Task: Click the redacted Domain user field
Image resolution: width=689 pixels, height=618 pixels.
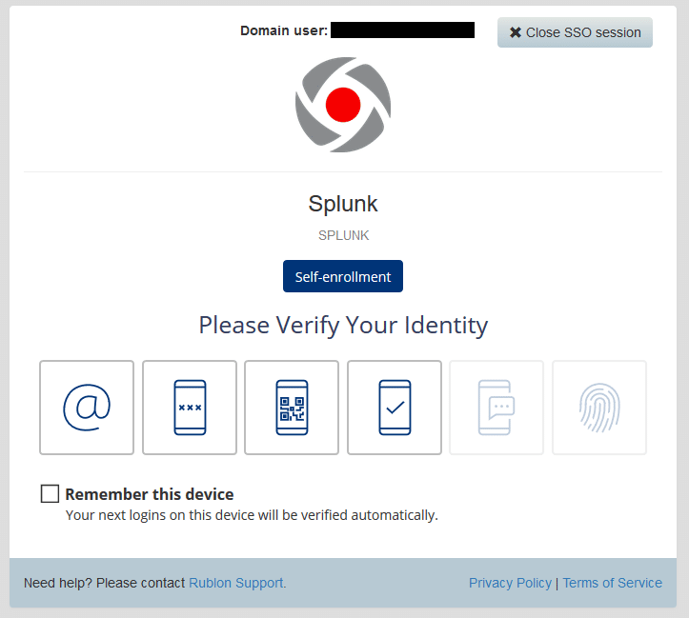Action: (x=402, y=30)
